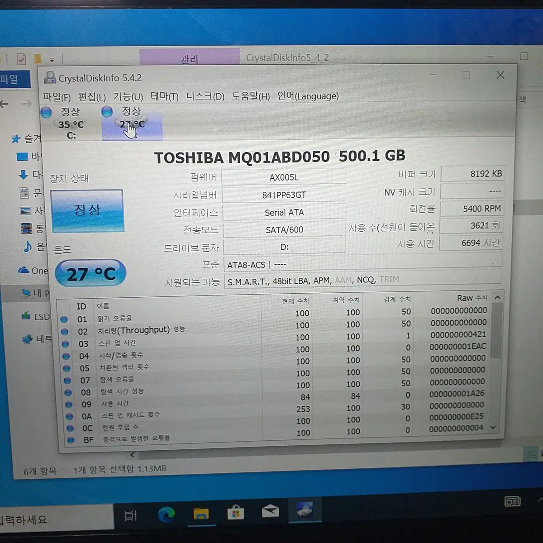Click status orb for attribute 04 시작/멈춤 횟수

coord(66,356)
